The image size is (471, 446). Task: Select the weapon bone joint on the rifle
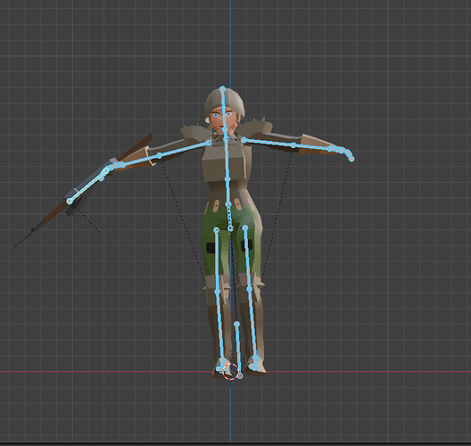(x=70, y=202)
